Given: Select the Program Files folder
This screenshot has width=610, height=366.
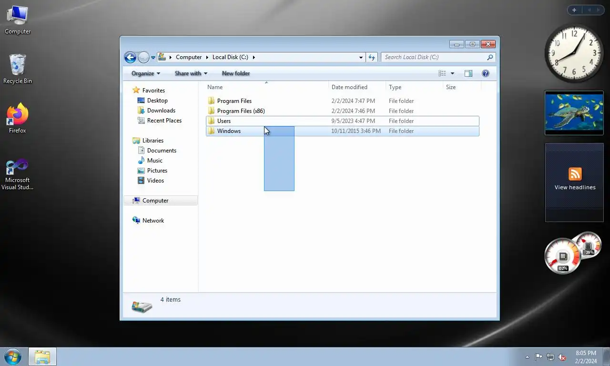Looking at the screenshot, I should coord(343,101).
